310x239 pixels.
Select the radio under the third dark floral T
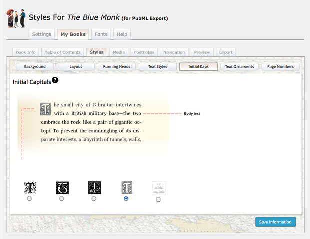tap(94, 199)
